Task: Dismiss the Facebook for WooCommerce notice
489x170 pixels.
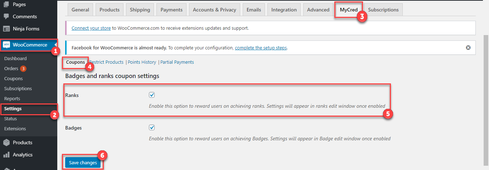Action: (468, 48)
